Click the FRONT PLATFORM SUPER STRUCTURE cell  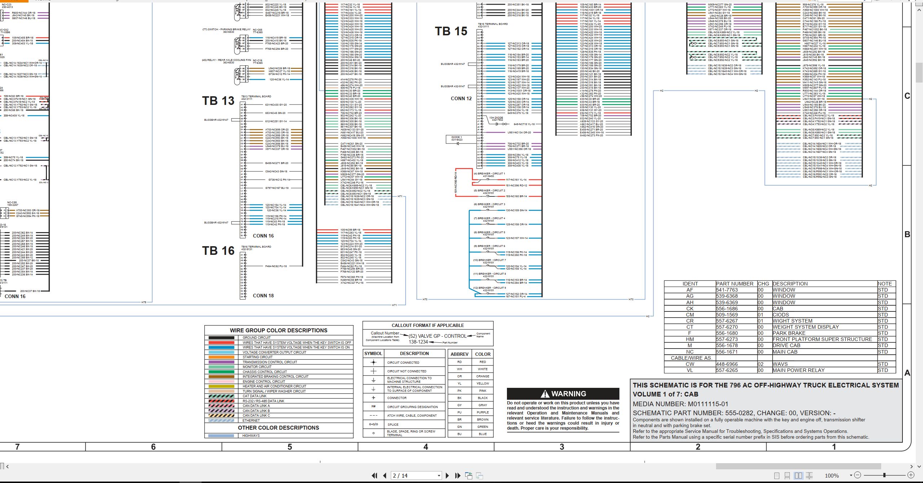[825, 339]
